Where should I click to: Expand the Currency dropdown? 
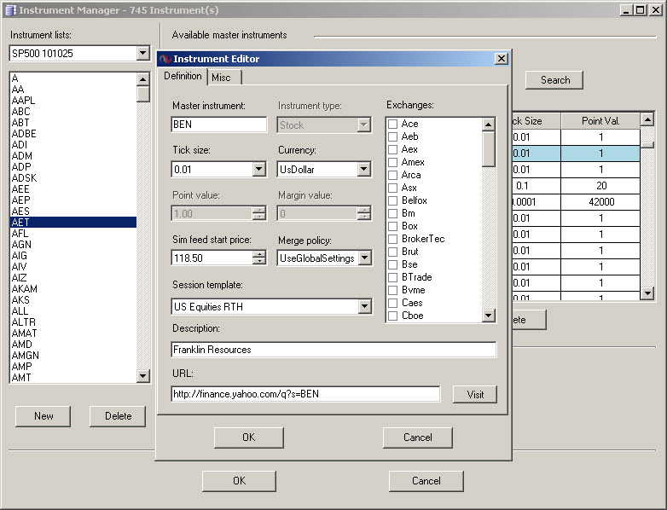pyautogui.click(x=364, y=170)
